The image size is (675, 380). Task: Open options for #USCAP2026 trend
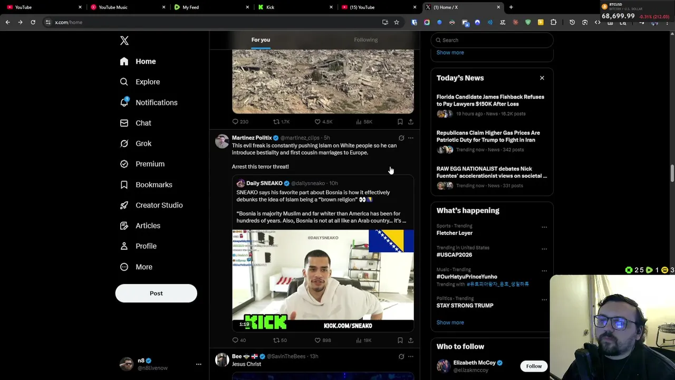click(544, 249)
